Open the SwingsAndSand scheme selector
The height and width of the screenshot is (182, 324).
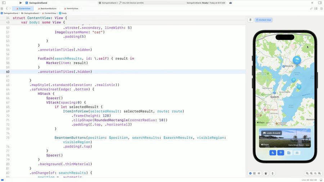tap(108, 3)
